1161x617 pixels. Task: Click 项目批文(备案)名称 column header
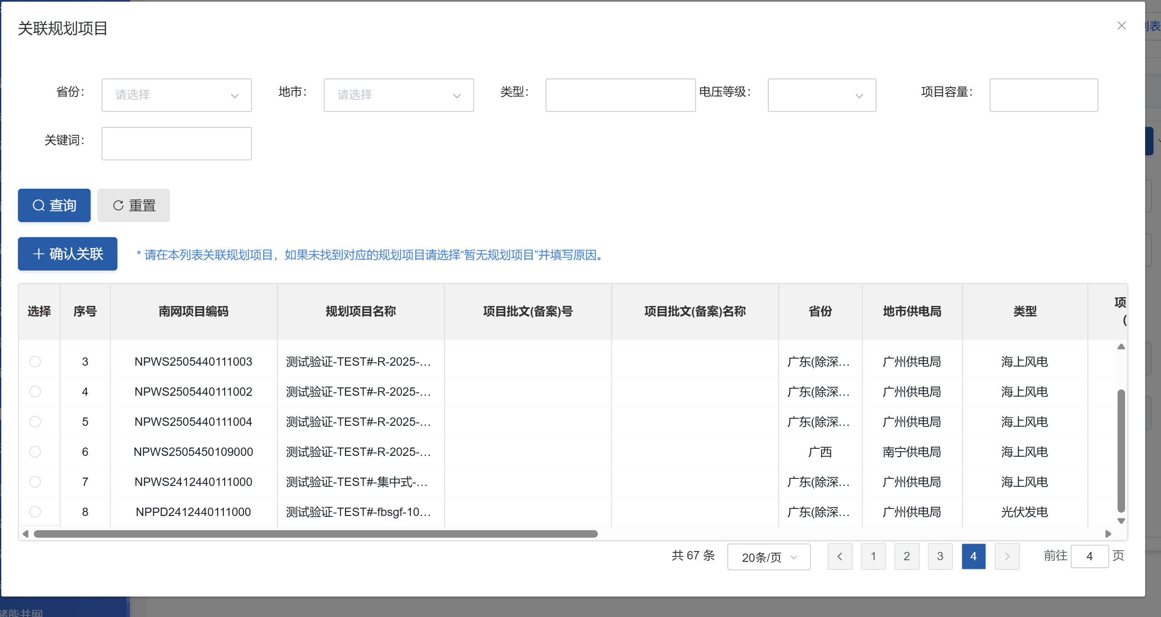tap(695, 311)
